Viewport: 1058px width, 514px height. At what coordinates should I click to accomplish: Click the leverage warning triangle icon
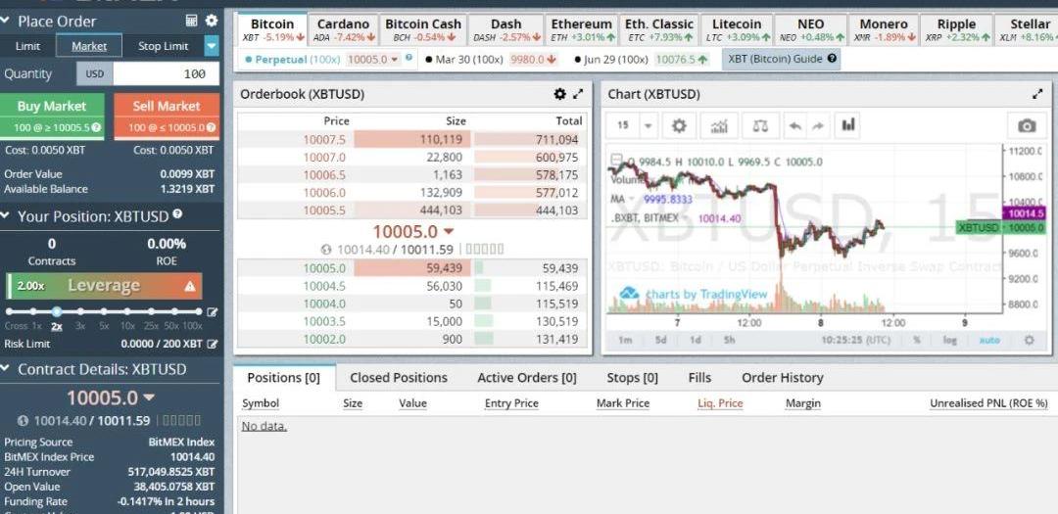tap(190, 286)
